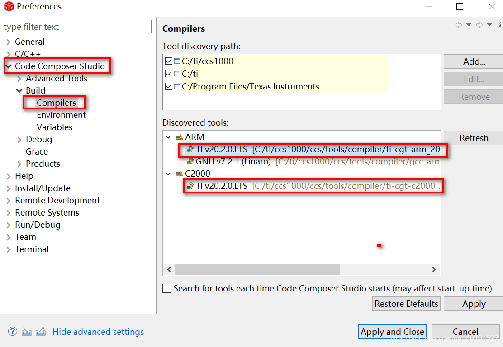
Task: Click the import preferences icon
Action: tap(26, 332)
